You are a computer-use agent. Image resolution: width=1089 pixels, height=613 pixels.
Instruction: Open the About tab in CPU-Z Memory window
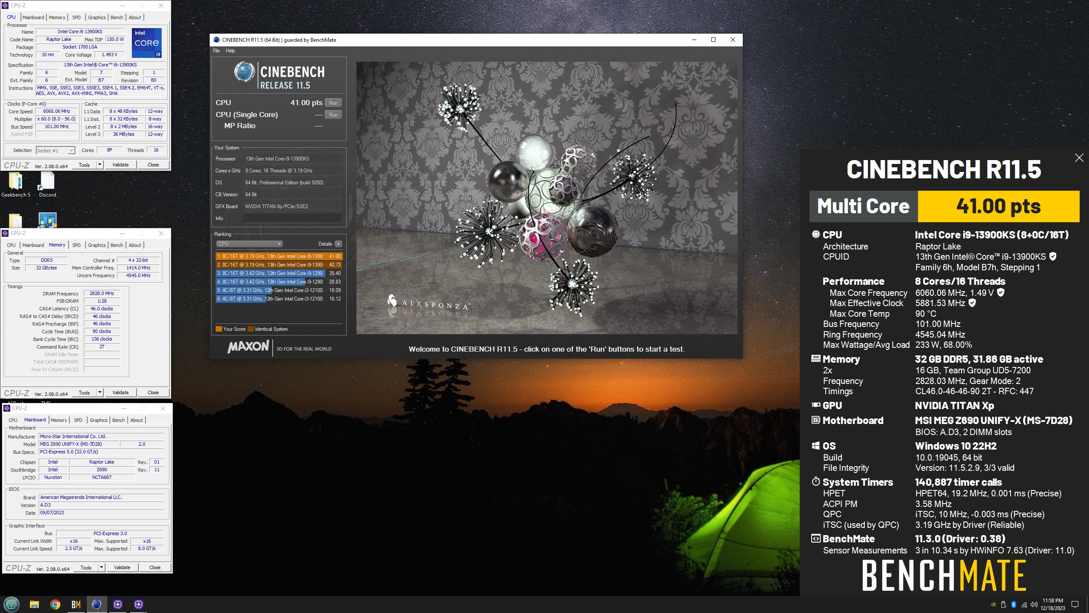coord(135,245)
